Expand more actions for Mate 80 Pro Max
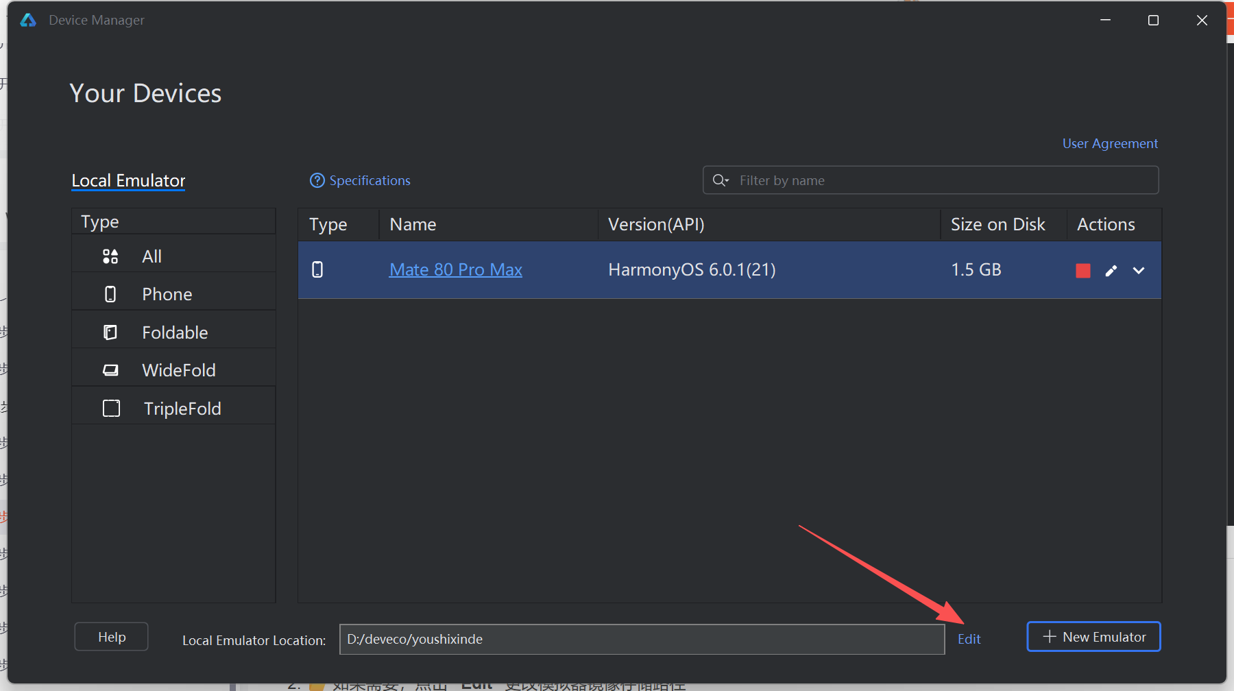This screenshot has height=691, width=1234. click(x=1139, y=270)
